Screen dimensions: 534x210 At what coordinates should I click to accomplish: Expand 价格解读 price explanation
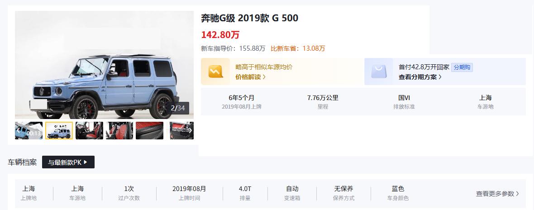(x=250, y=77)
